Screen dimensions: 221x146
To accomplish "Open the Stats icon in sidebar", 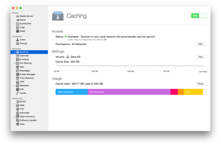I will pyautogui.click(x=17, y=31).
